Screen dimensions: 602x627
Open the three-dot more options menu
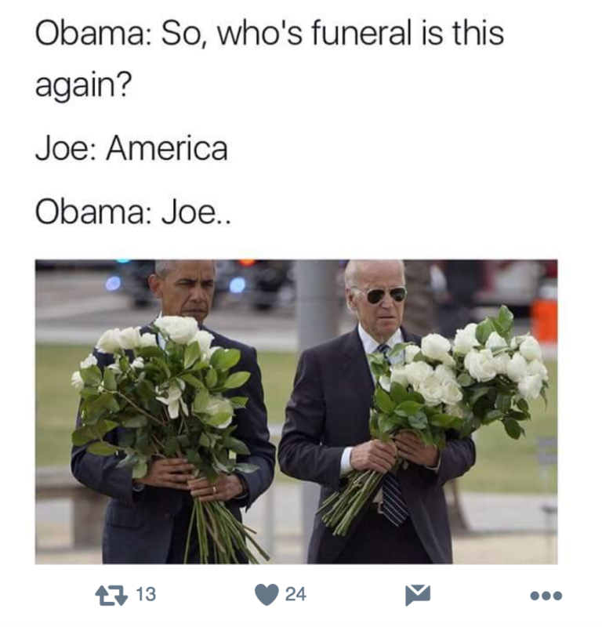(546, 596)
